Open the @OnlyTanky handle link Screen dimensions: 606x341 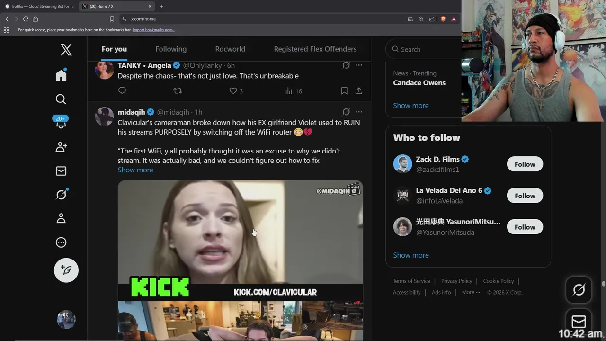click(x=202, y=65)
